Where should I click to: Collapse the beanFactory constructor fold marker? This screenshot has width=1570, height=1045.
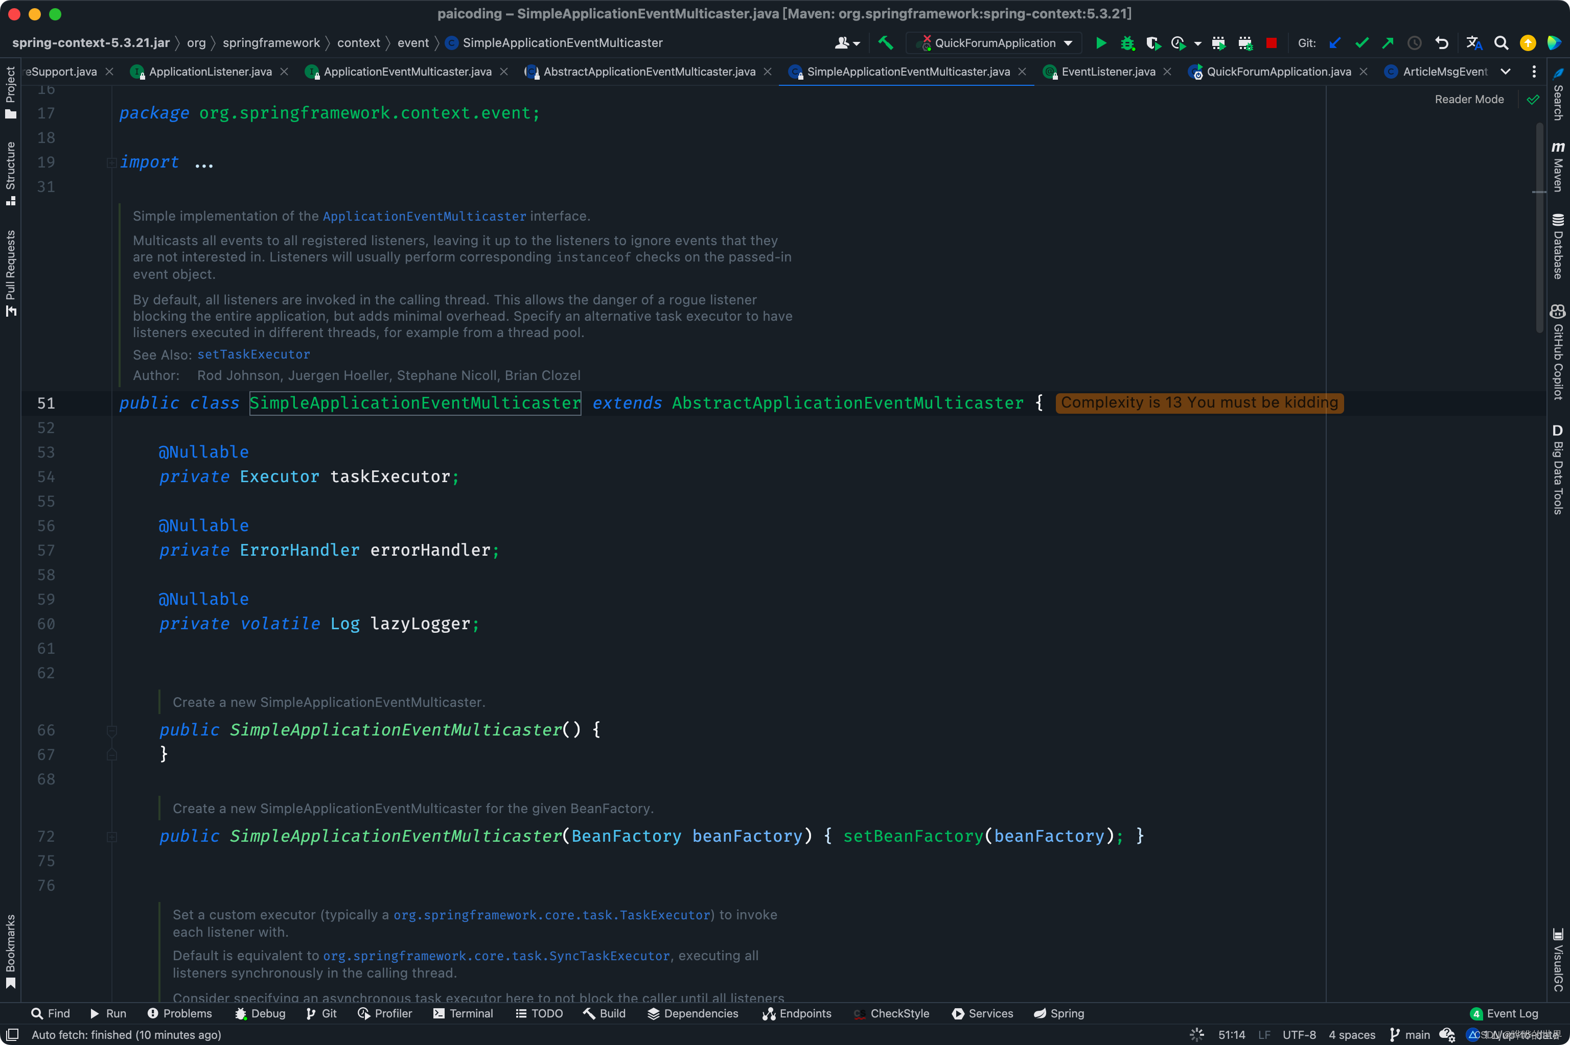click(x=111, y=837)
